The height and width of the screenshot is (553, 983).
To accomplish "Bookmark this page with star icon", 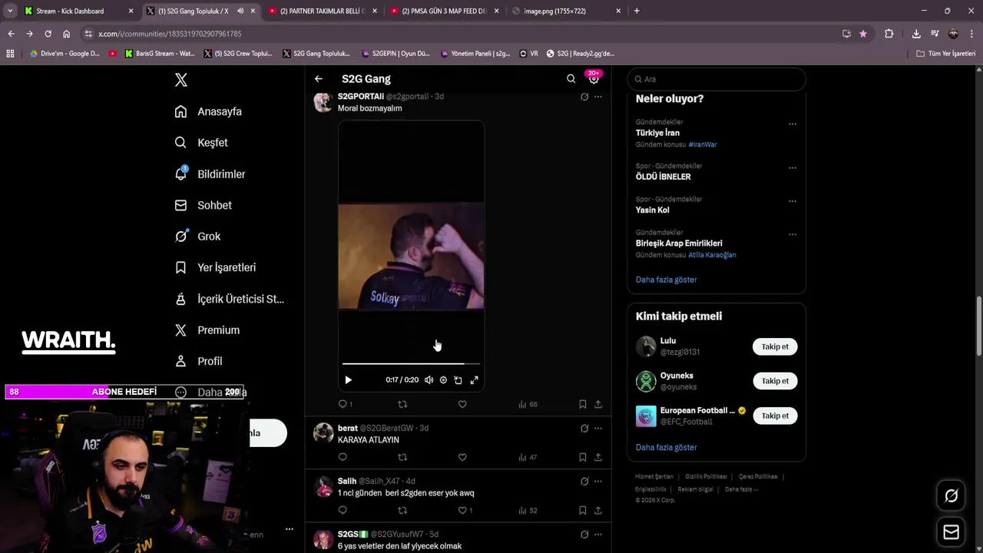I will tap(863, 34).
